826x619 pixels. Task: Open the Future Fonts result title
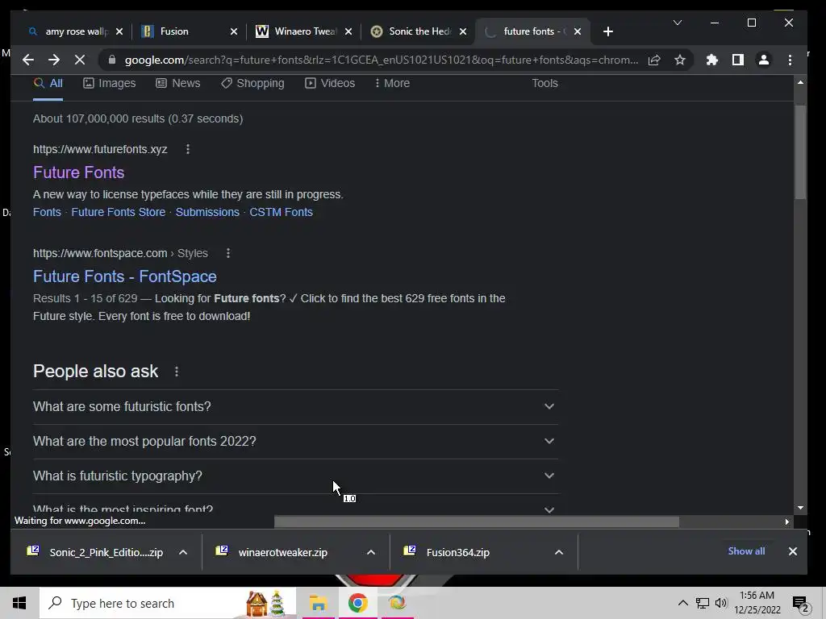pyautogui.click(x=78, y=172)
